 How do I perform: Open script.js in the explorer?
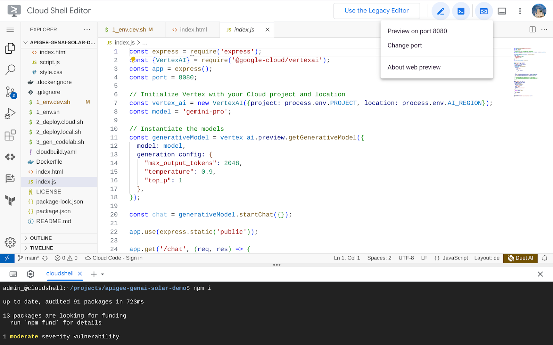coord(59,62)
